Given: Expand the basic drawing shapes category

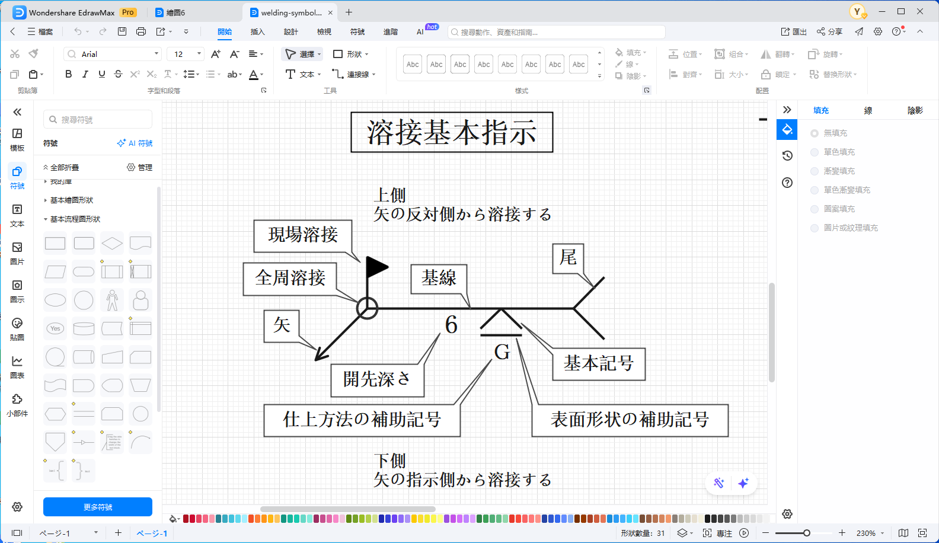Looking at the screenshot, I should [72, 200].
